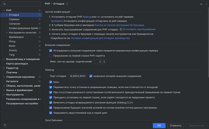Click the project-level icon next to PHP

coord(40,10)
